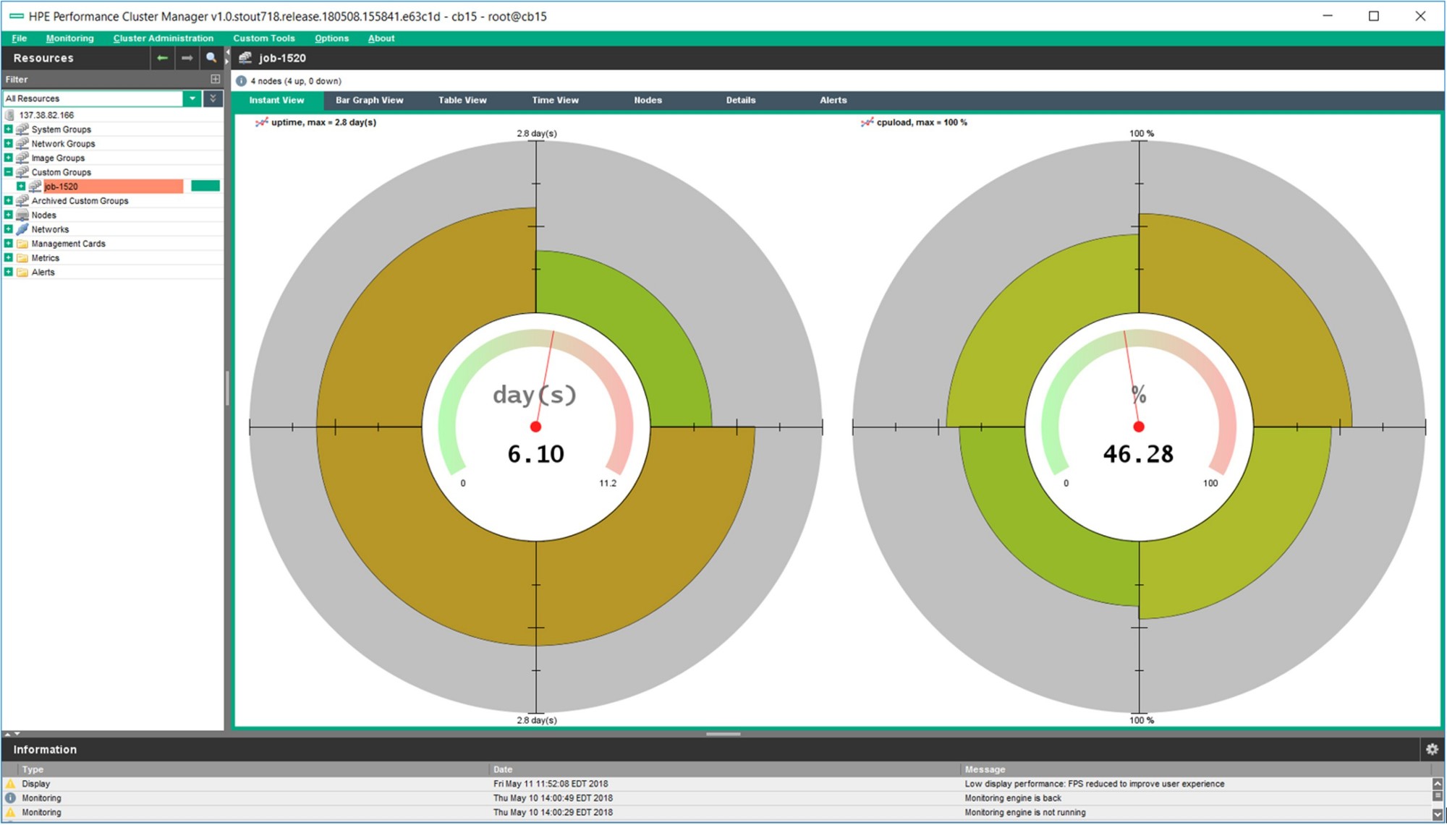
Task: Open the Options menu
Action: click(x=331, y=38)
